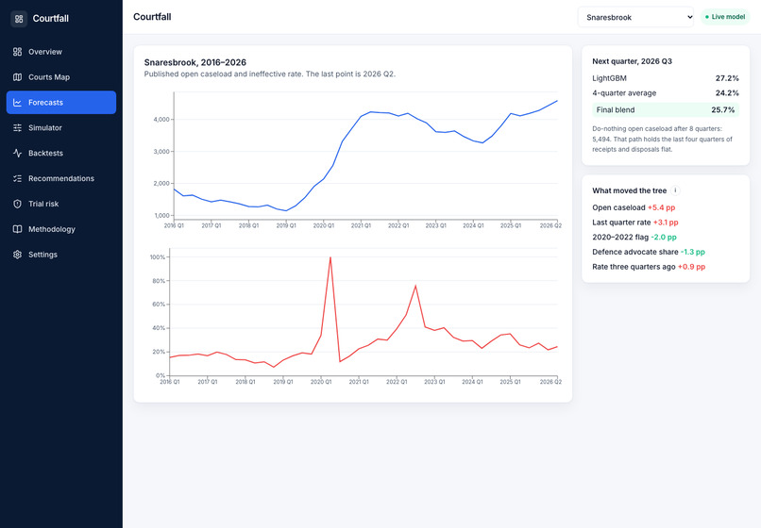Click the Do-nothing open caseload note

click(663, 140)
